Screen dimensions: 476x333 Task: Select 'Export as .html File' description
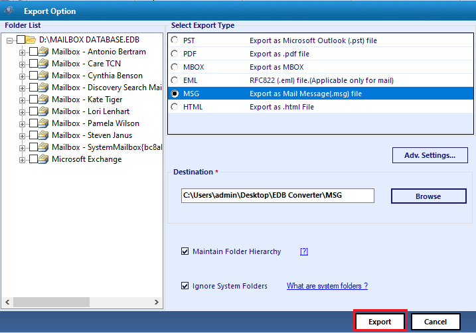click(281, 107)
